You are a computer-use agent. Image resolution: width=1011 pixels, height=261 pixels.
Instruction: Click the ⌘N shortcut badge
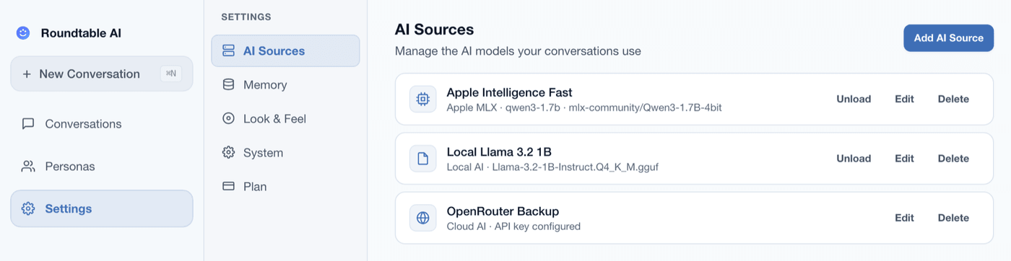click(x=171, y=74)
